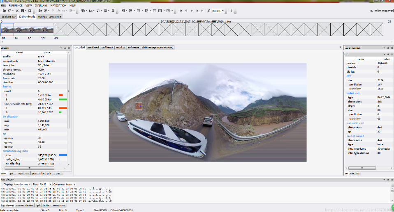The width and height of the screenshot is (394, 212).
Task: Select the frame thumbnail labeled 1/4
Action: click(21, 30)
